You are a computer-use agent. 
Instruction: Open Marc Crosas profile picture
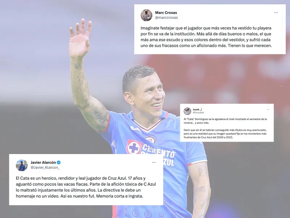(x=146, y=15)
